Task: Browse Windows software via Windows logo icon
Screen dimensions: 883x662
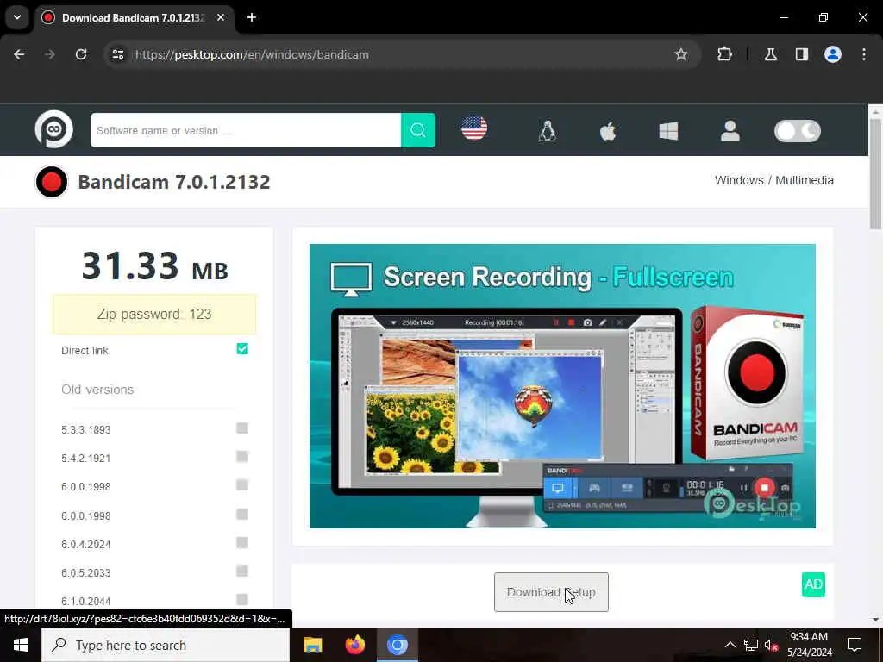Action: tap(668, 131)
